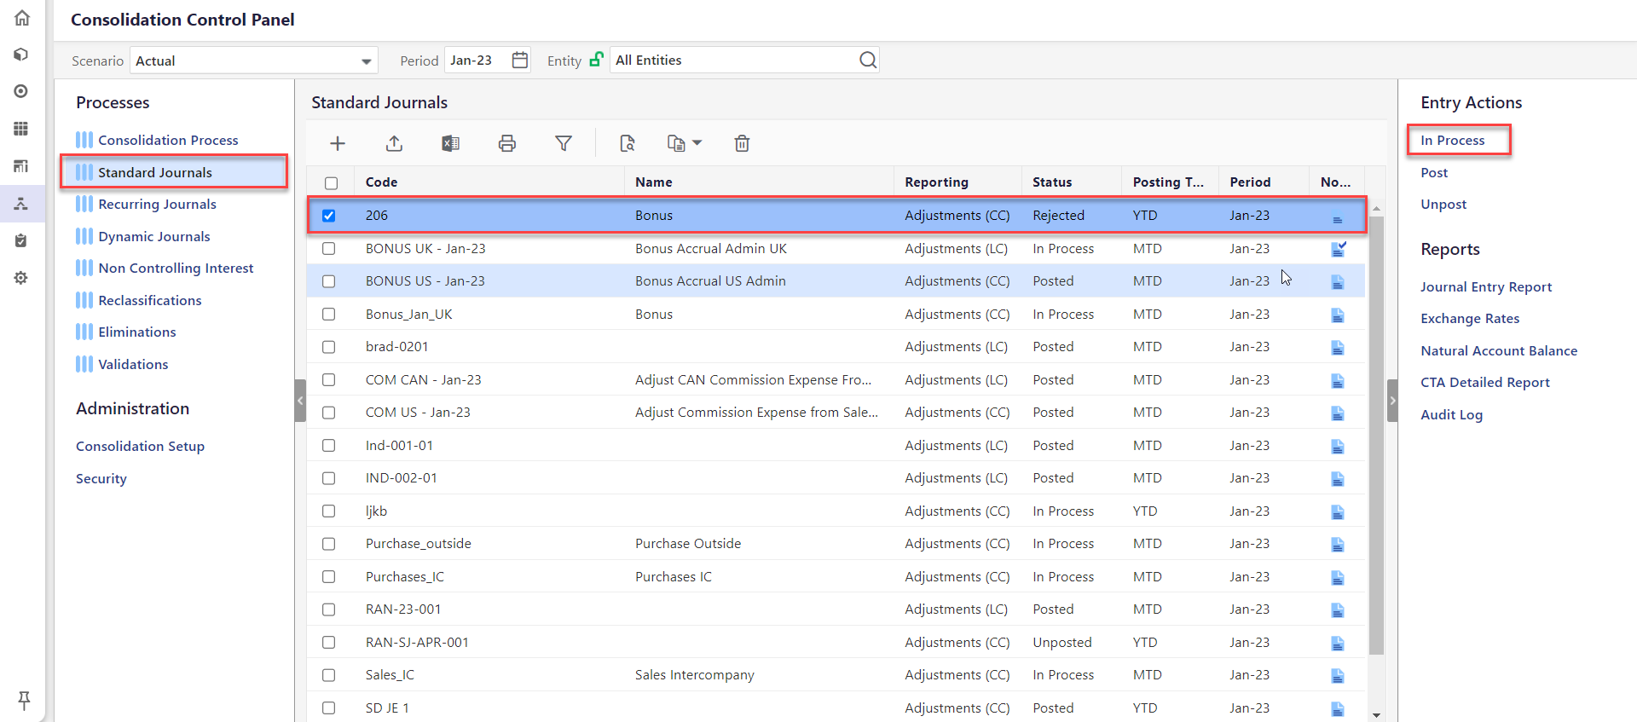This screenshot has width=1637, height=722.
Task: Click the copy document icon in toolbar
Action: (676, 143)
